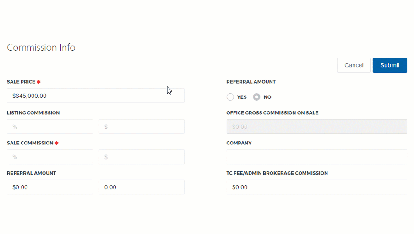Click the Sale Commission percent field
The height and width of the screenshot is (234, 414).
tap(50, 157)
